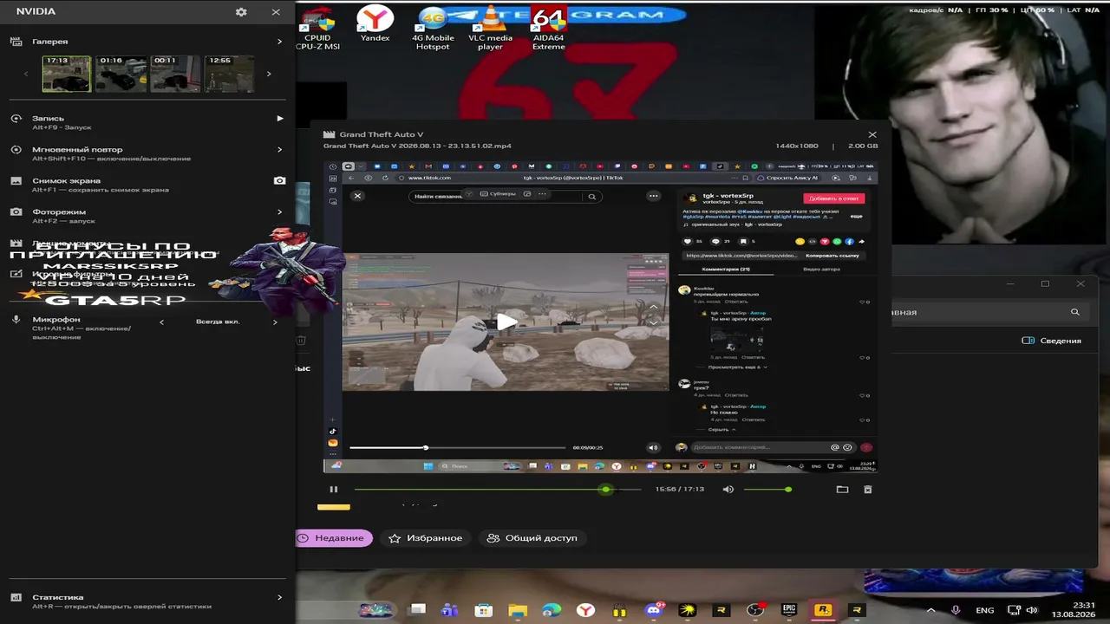Open Microsoft Teams from the taskbar

pyautogui.click(x=449, y=610)
